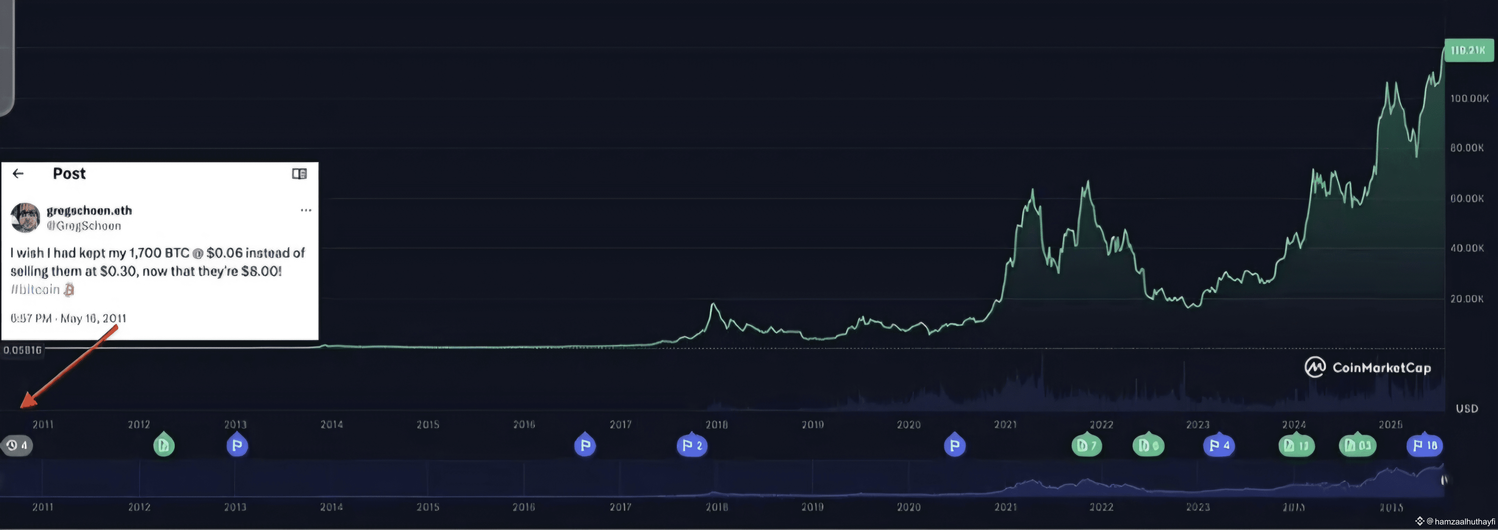The height and width of the screenshot is (530, 1498).
Task: Click the green news marker near 2012
Action: (163, 446)
